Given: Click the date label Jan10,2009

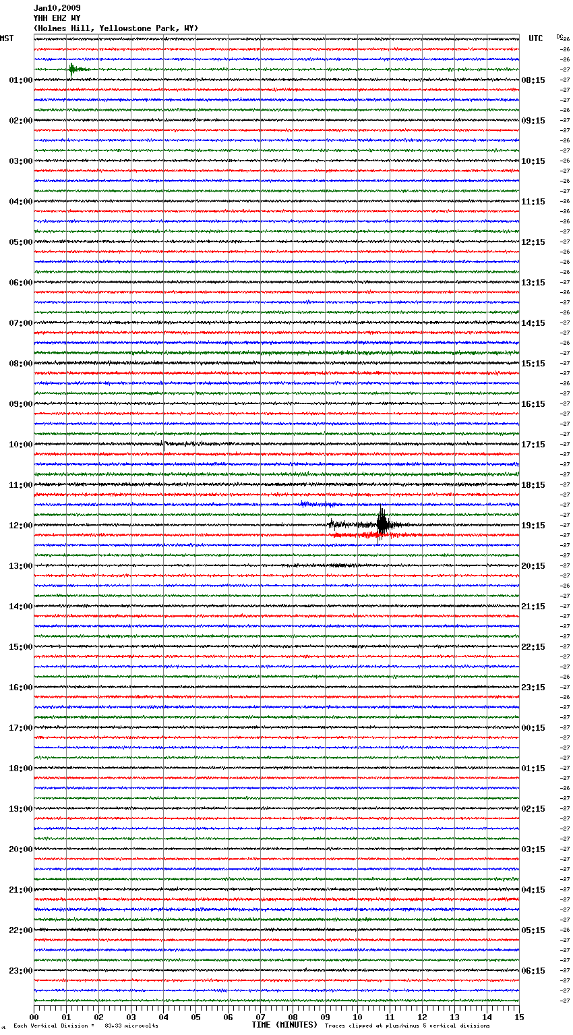Looking at the screenshot, I should (x=57, y=8).
